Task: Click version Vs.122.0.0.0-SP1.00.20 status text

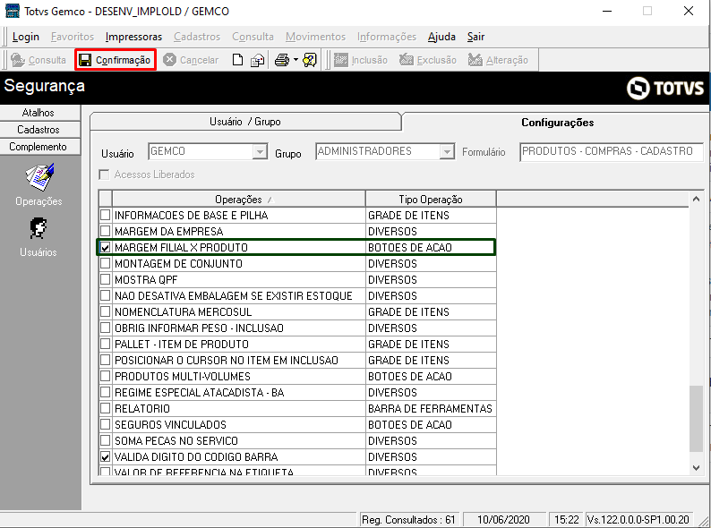Action: pos(638,519)
